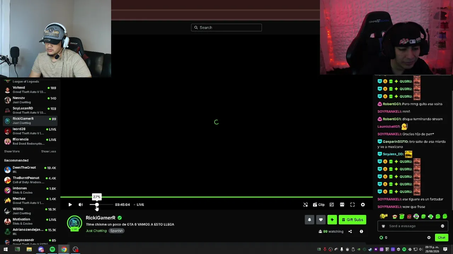Adjust the player volume slider
The width and height of the screenshot is (453, 254).
click(x=101, y=205)
